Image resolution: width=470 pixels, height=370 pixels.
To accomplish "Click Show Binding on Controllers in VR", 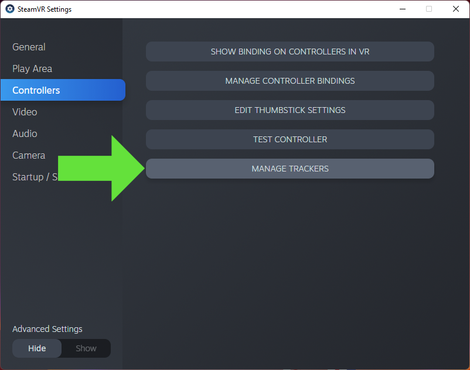I will click(x=290, y=52).
